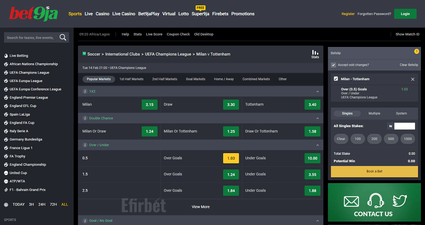
Task: Click Forgotten Password link
Action: [x=374, y=14]
